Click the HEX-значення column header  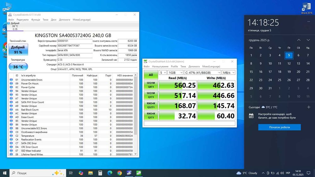[x=125, y=75]
